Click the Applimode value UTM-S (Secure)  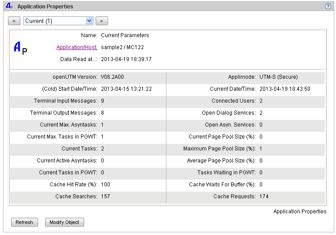tap(278, 77)
